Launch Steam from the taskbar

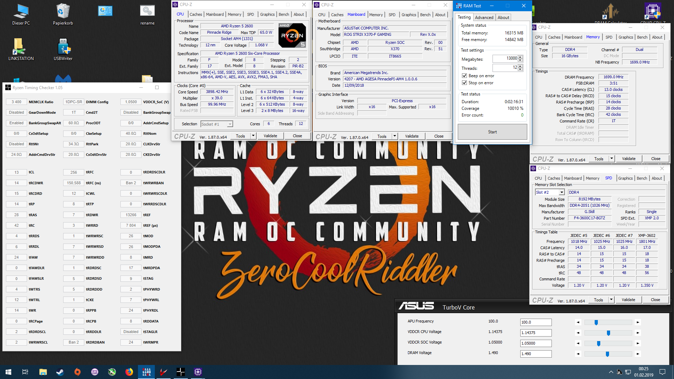[60, 372]
